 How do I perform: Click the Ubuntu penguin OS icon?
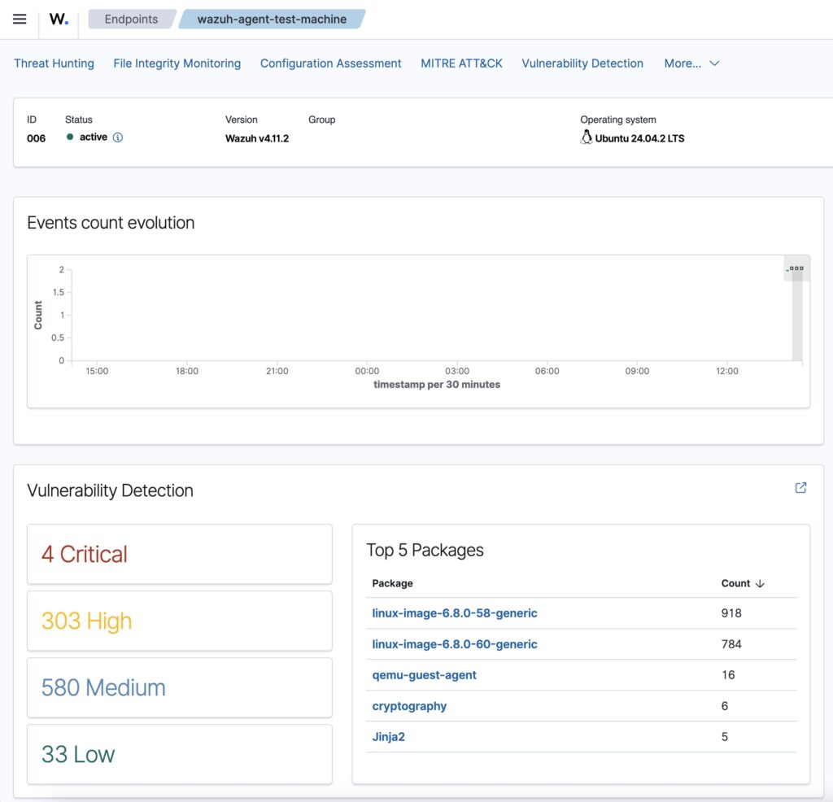[586, 137]
